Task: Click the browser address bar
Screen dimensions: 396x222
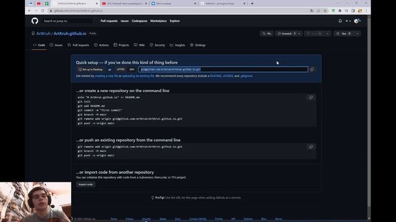Action: click(x=177, y=11)
